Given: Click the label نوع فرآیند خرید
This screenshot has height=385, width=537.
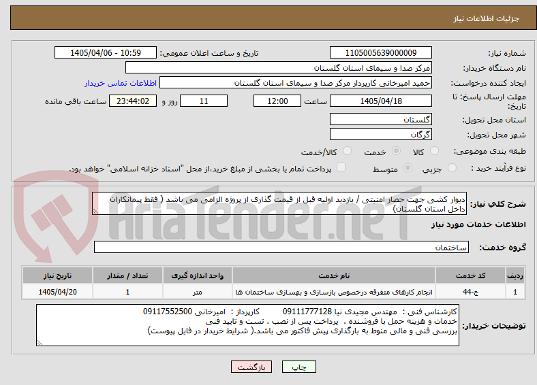Looking at the screenshot, I should (x=499, y=168).
